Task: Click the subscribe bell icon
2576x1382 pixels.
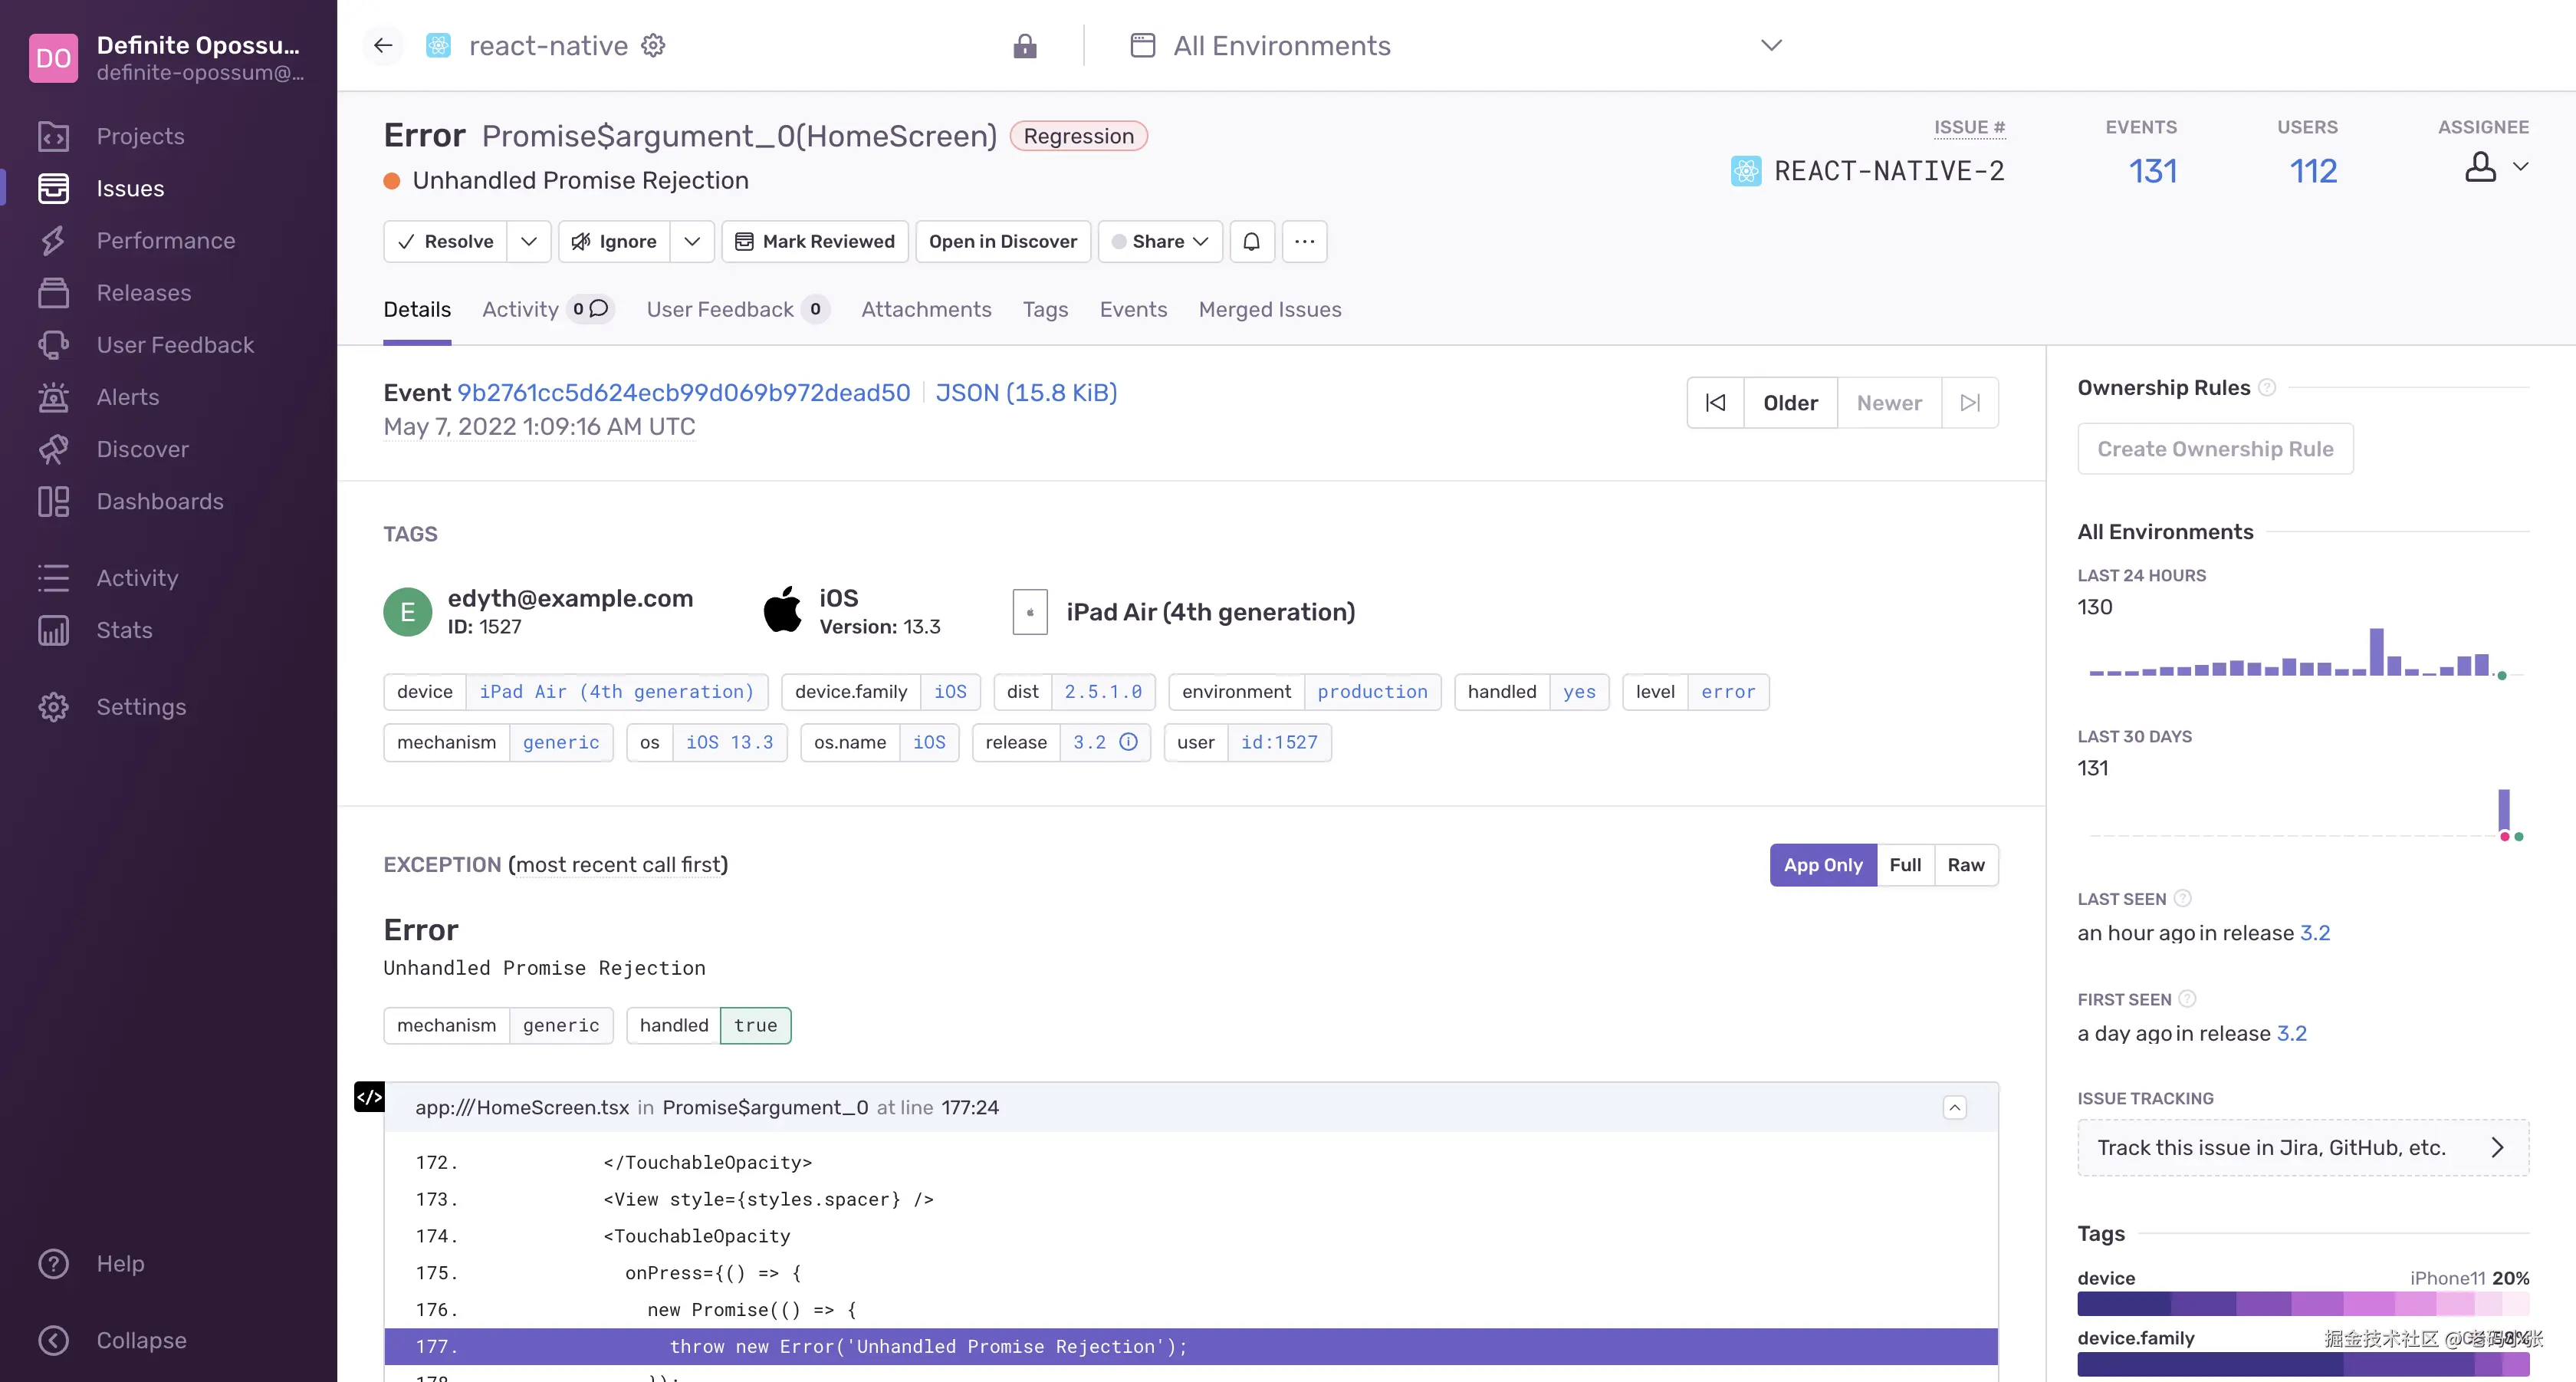Action: pyautogui.click(x=1251, y=241)
